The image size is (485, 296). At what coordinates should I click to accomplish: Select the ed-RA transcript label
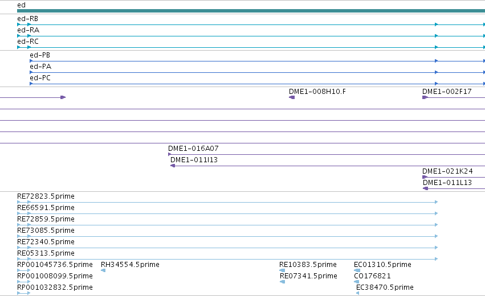tap(28, 30)
